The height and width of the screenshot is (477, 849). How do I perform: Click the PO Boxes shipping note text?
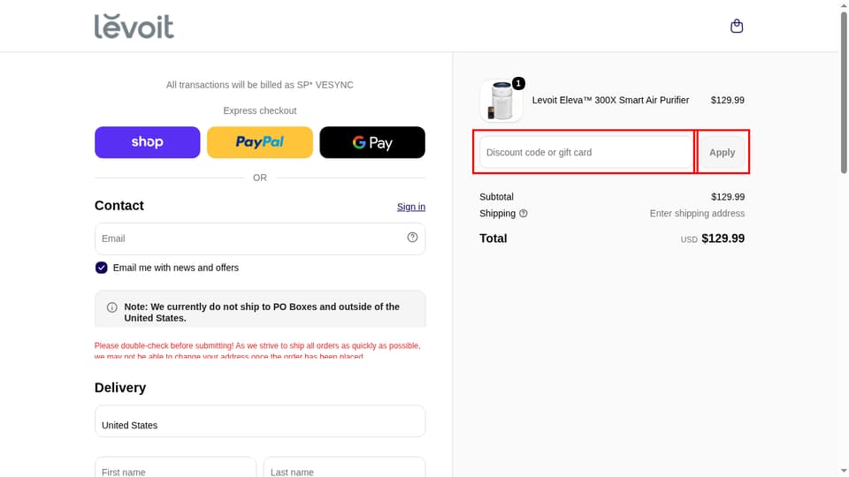(262, 312)
